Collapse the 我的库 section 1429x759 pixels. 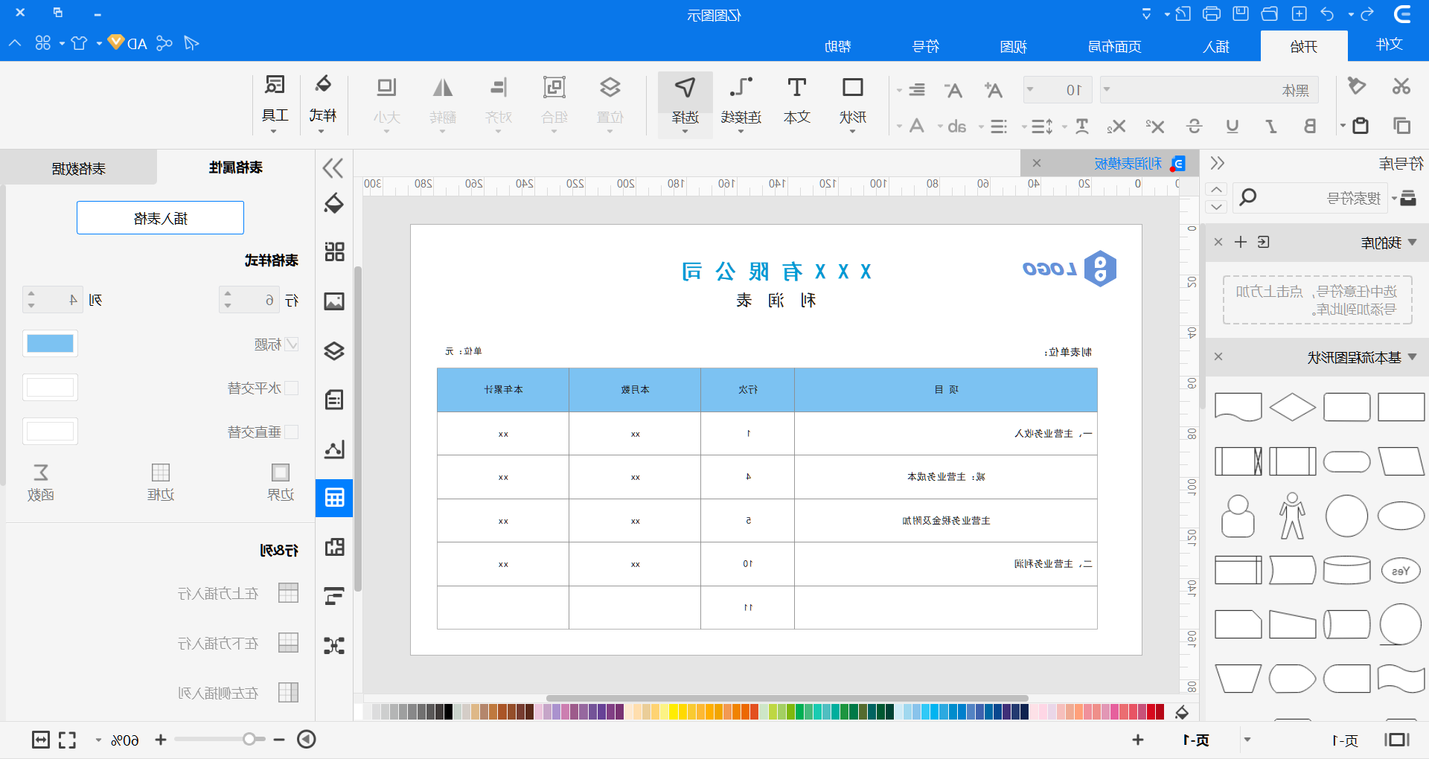coord(1413,243)
